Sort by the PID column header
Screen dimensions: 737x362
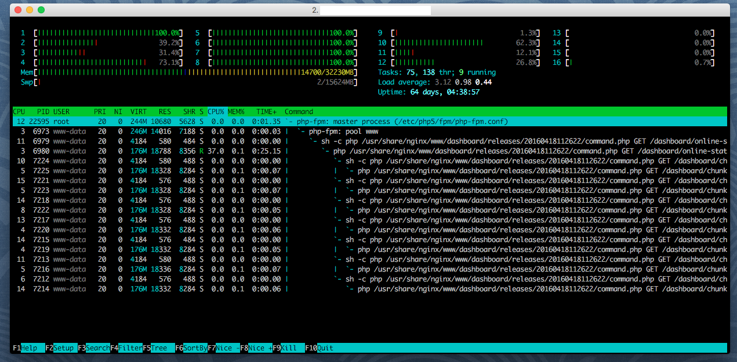pos(43,112)
